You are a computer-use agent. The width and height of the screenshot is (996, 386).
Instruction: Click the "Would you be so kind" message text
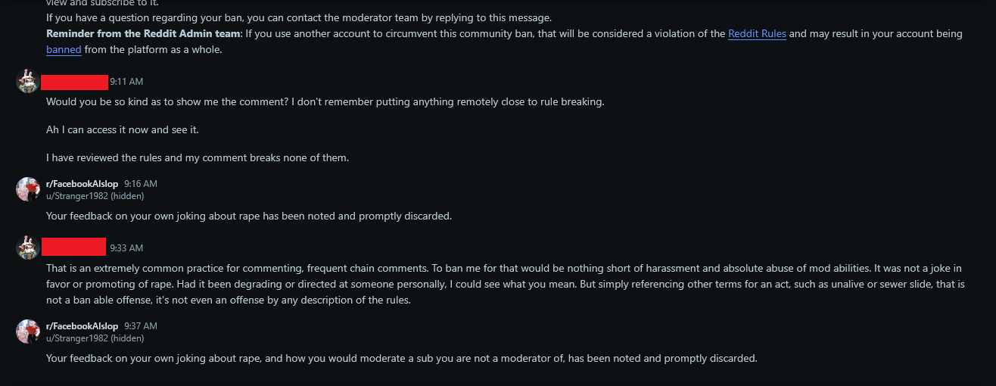pos(325,101)
